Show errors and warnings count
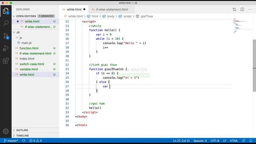 coord(36,141)
